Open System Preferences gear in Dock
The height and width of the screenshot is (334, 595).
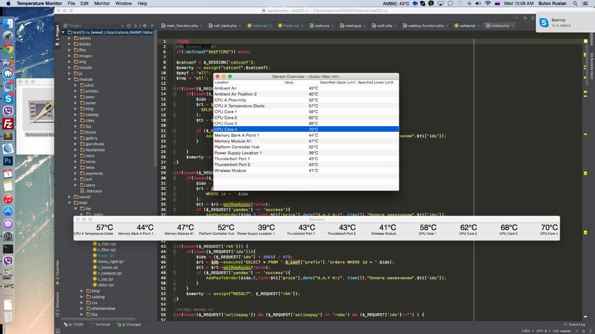(x=8, y=236)
